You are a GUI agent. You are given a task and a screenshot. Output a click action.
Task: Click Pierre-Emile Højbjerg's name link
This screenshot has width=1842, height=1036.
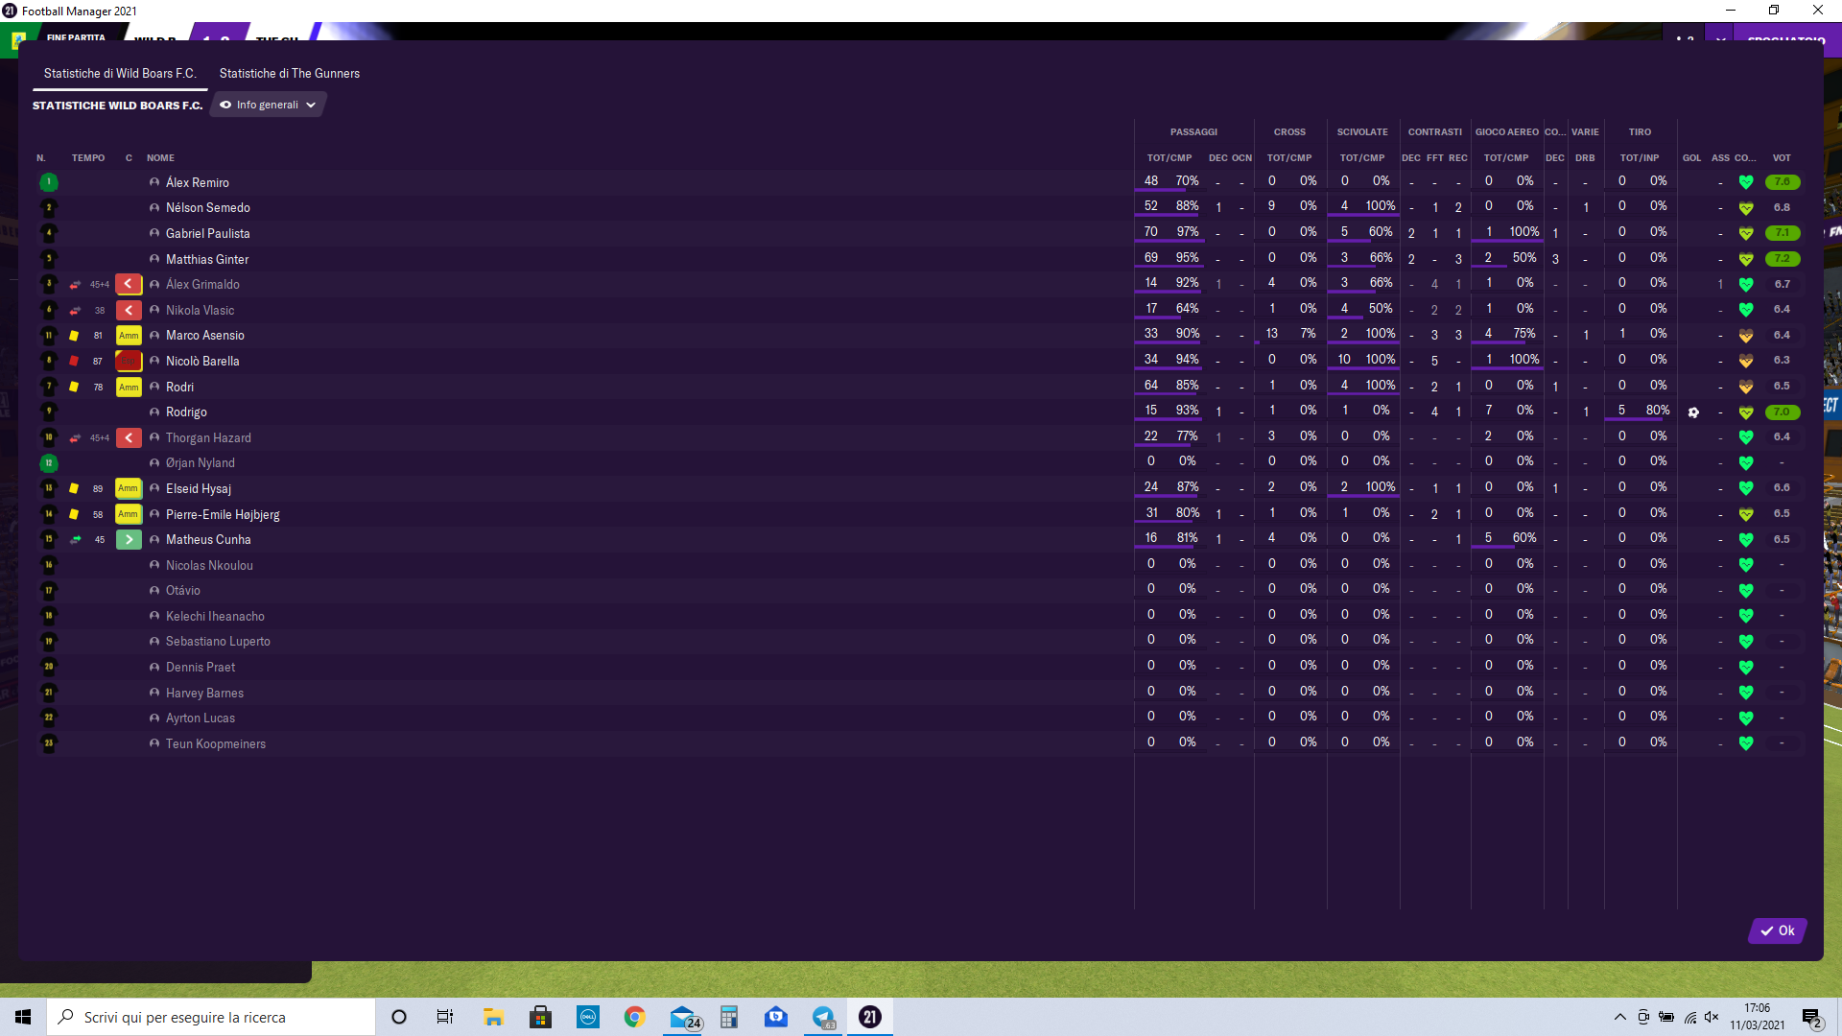[223, 514]
